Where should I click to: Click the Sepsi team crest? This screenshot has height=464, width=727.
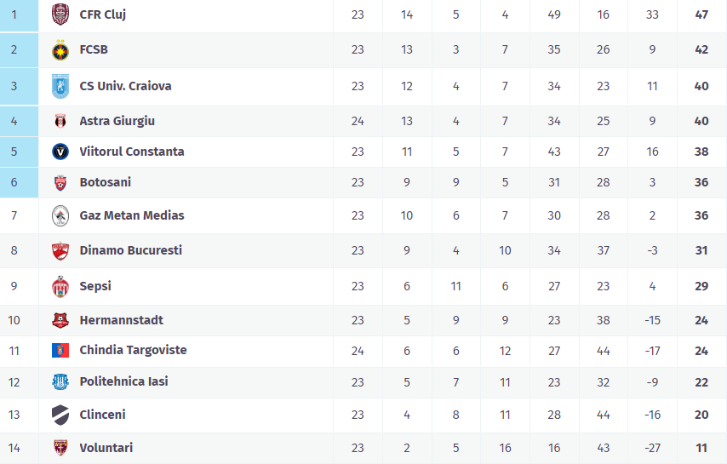click(x=60, y=287)
